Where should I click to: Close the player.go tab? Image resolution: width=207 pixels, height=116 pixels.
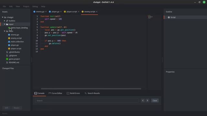(61, 12)
